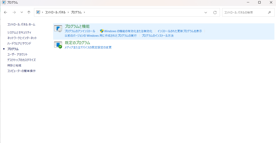Select the コントロール パネル breadcrumb

pos(55,12)
